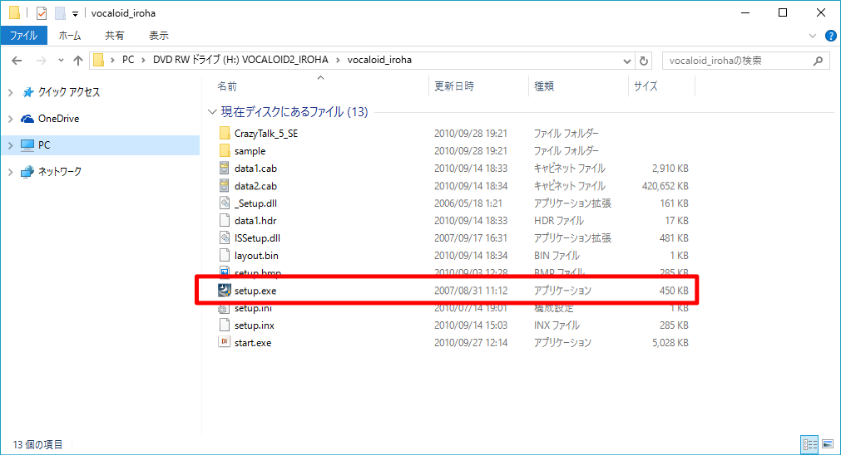Open the ホーム ribbon tab
Screen dimensions: 841x455
[70, 36]
